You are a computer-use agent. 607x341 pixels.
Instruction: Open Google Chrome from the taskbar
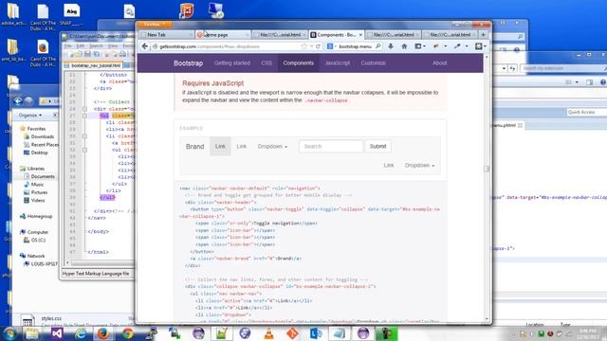128,333
